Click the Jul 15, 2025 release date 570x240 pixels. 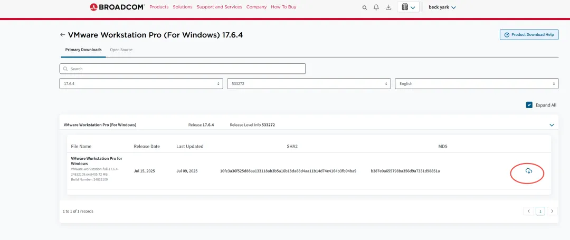coord(144,171)
